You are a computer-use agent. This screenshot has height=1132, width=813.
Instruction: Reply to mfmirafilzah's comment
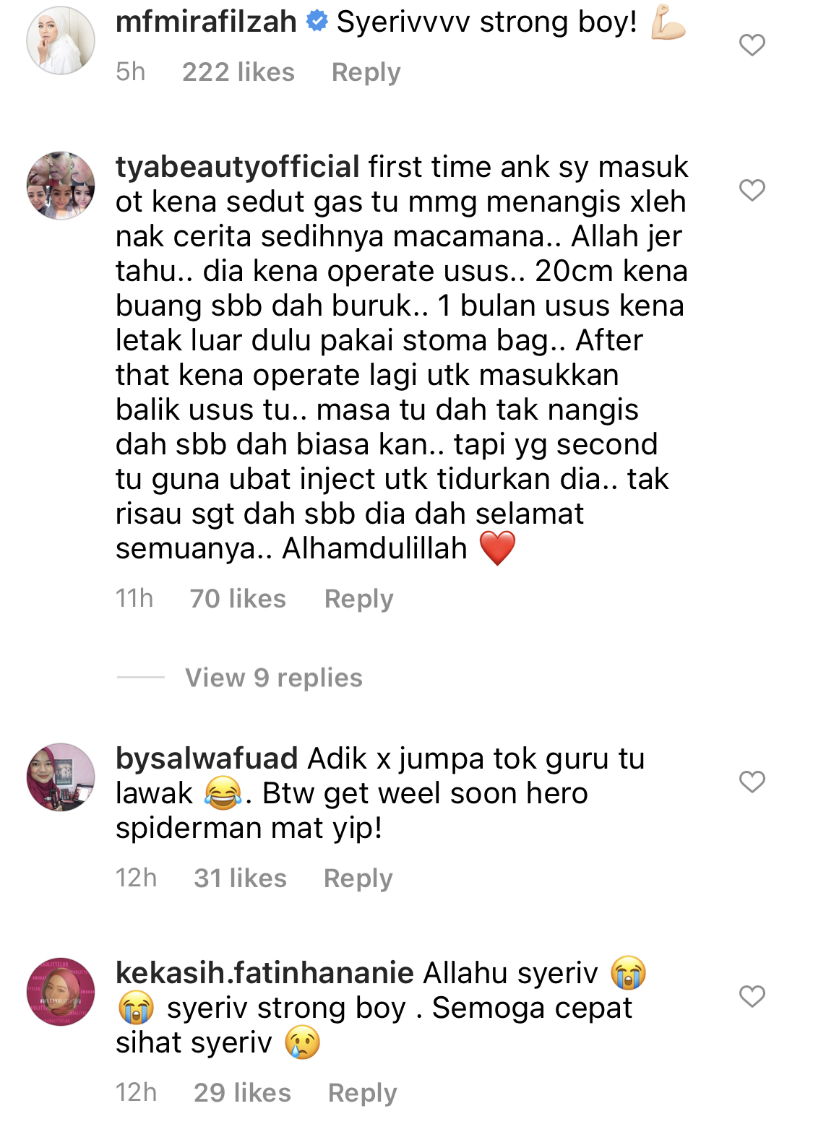366,72
